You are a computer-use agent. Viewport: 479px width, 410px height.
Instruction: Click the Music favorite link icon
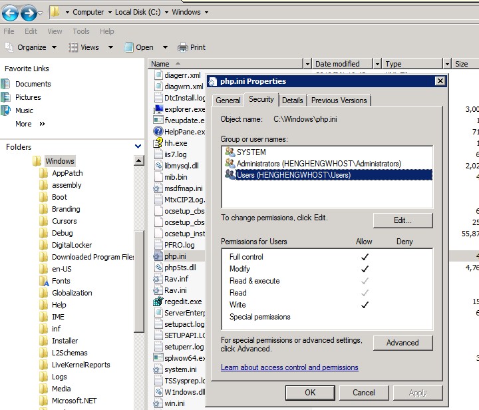pos(5,110)
